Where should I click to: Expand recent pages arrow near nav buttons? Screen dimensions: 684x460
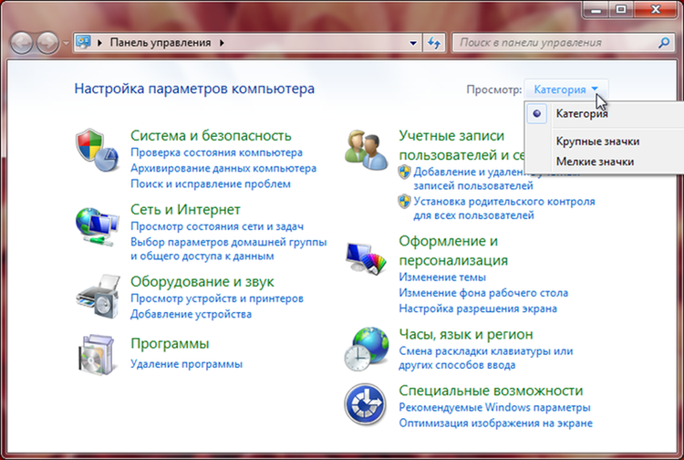tap(66, 43)
